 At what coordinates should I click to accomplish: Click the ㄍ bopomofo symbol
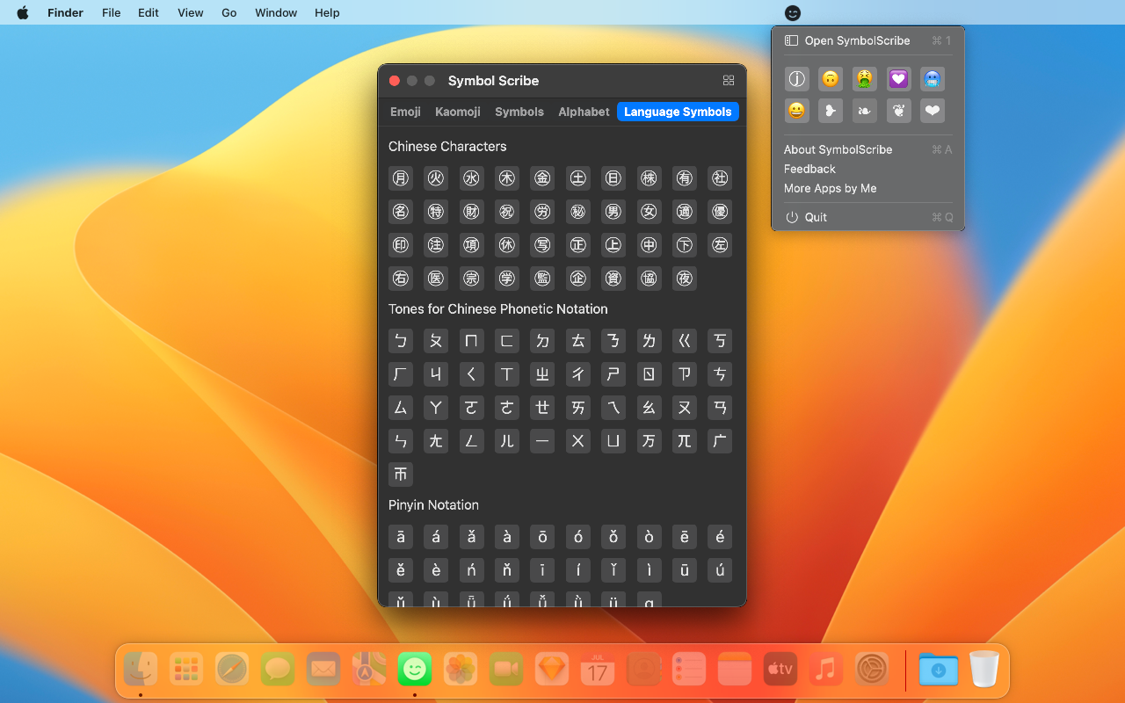point(685,341)
